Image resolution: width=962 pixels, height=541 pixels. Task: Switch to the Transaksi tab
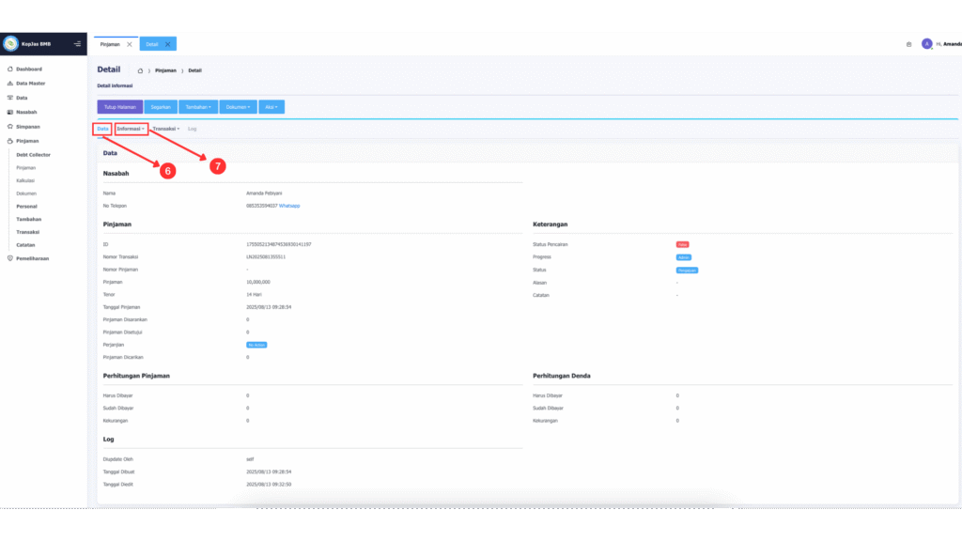(x=165, y=128)
